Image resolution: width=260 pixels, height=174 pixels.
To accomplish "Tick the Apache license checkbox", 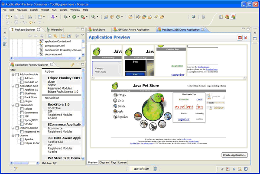I will [x=21, y=139].
